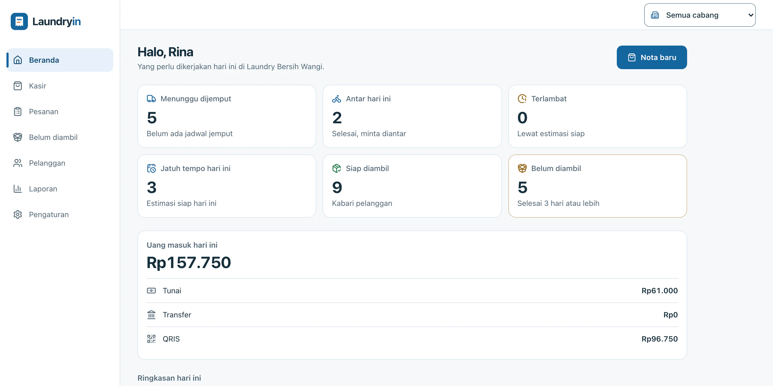
Task: Click the Ringkasan hari ini heading
Action: coord(169,378)
